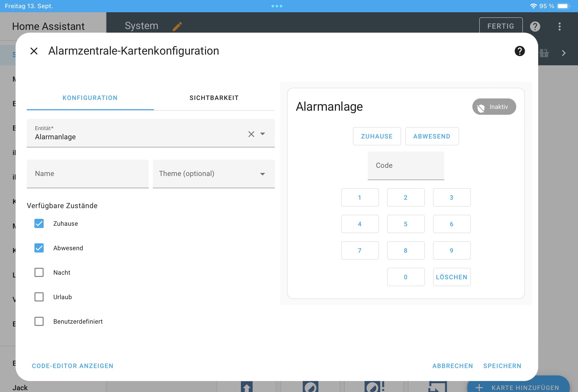Uncheck the Zuhause state checkbox
Image resolution: width=578 pixels, height=392 pixels.
pos(39,223)
